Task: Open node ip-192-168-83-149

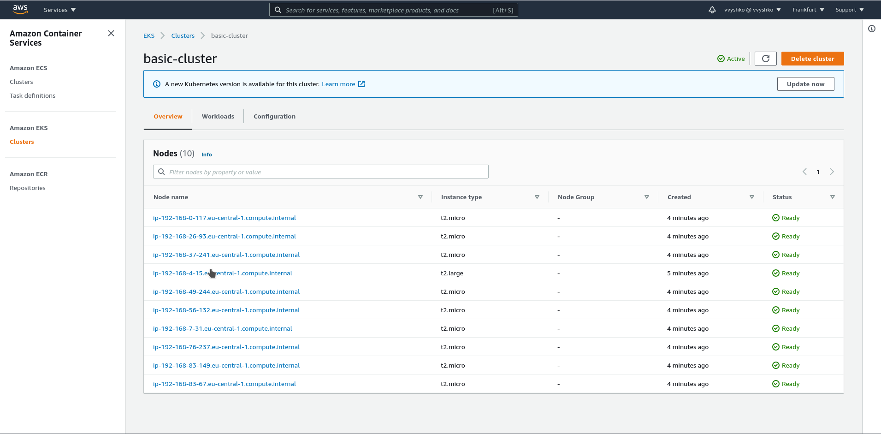Action: coord(226,365)
